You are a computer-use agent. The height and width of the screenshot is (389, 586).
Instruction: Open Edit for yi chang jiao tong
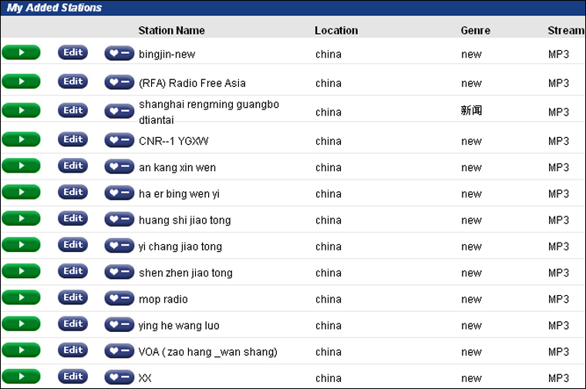72,245
